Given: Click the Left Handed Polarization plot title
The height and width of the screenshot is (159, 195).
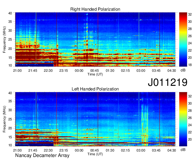Looking at the screenshot, I should click(95, 89).
